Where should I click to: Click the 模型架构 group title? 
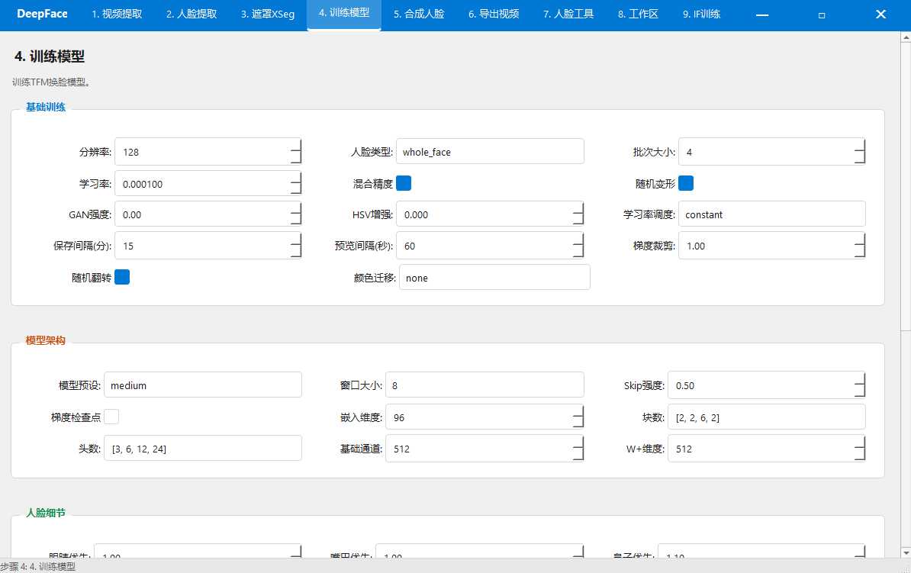point(45,340)
